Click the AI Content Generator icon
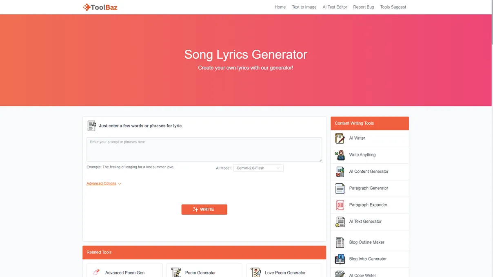The image size is (493, 277). [x=340, y=171]
